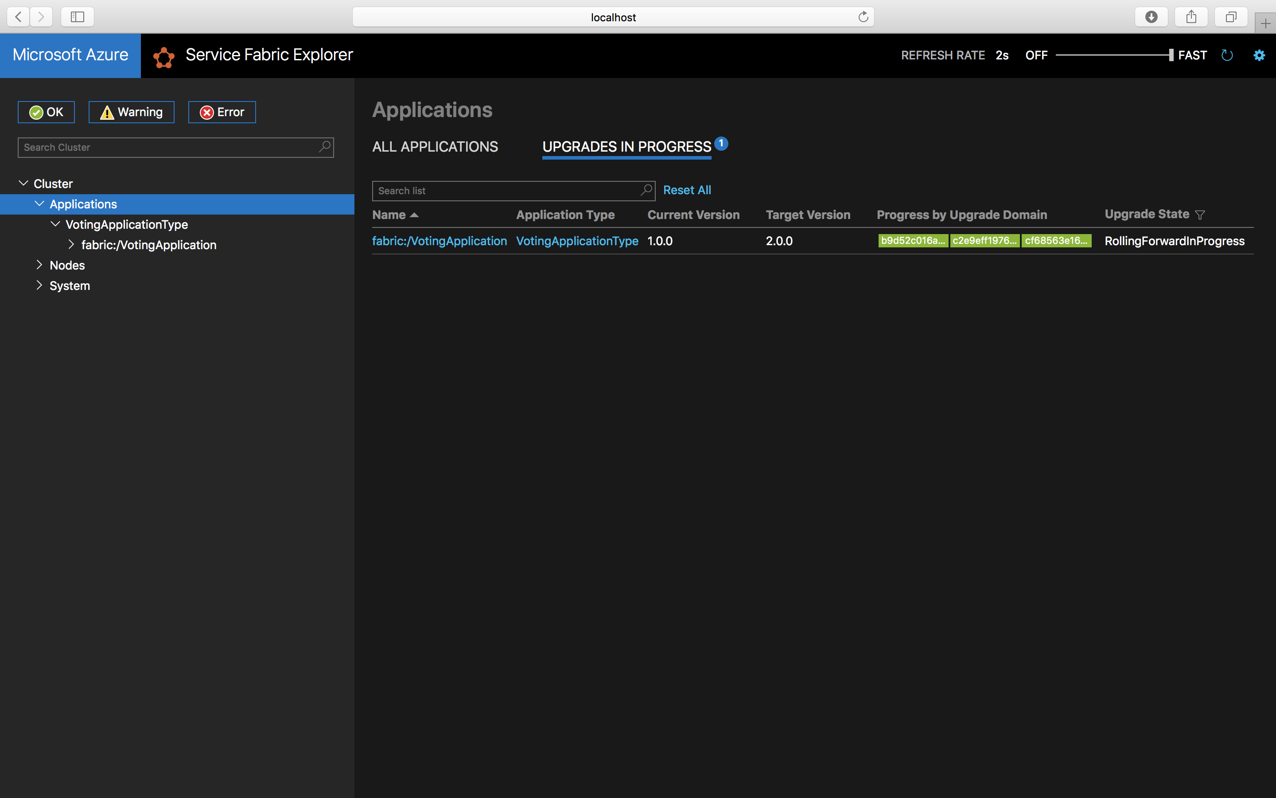The width and height of the screenshot is (1276, 798).
Task: Click the VotingApplicationType application type link
Action: point(577,241)
